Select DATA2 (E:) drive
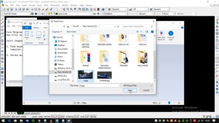219x123 pixels. pos(62,76)
